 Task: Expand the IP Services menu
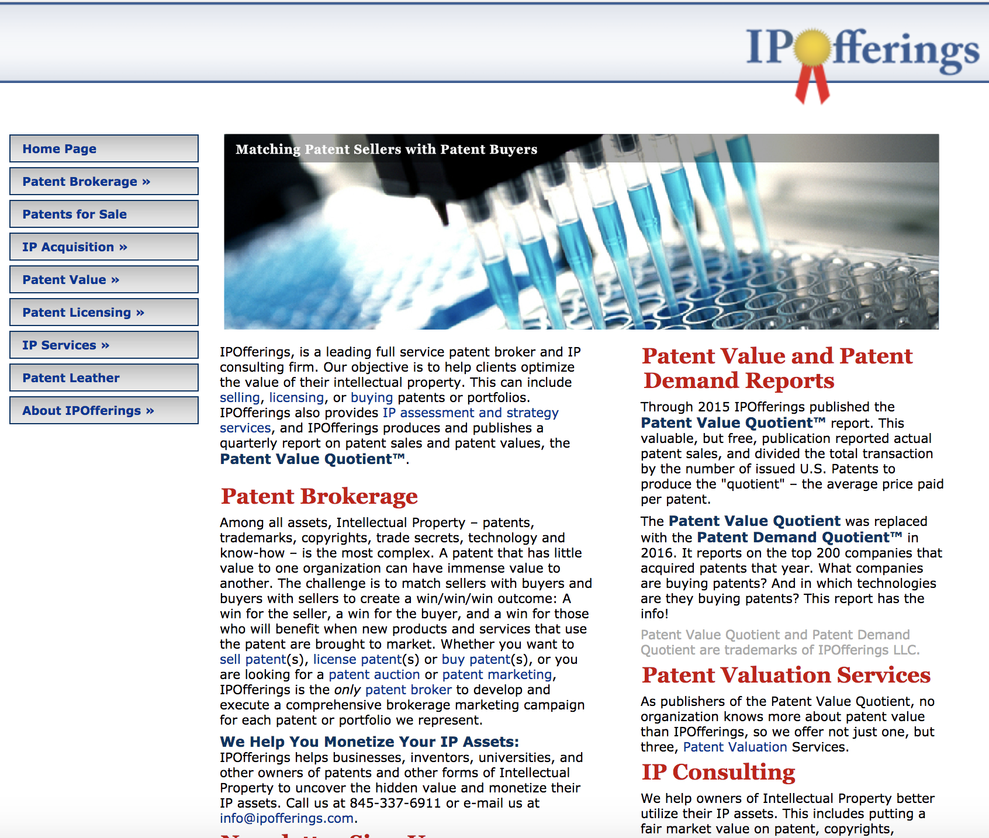[103, 345]
